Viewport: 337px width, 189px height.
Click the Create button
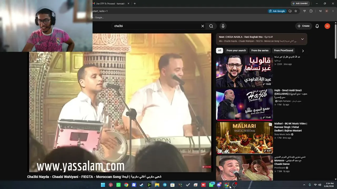click(x=303, y=26)
